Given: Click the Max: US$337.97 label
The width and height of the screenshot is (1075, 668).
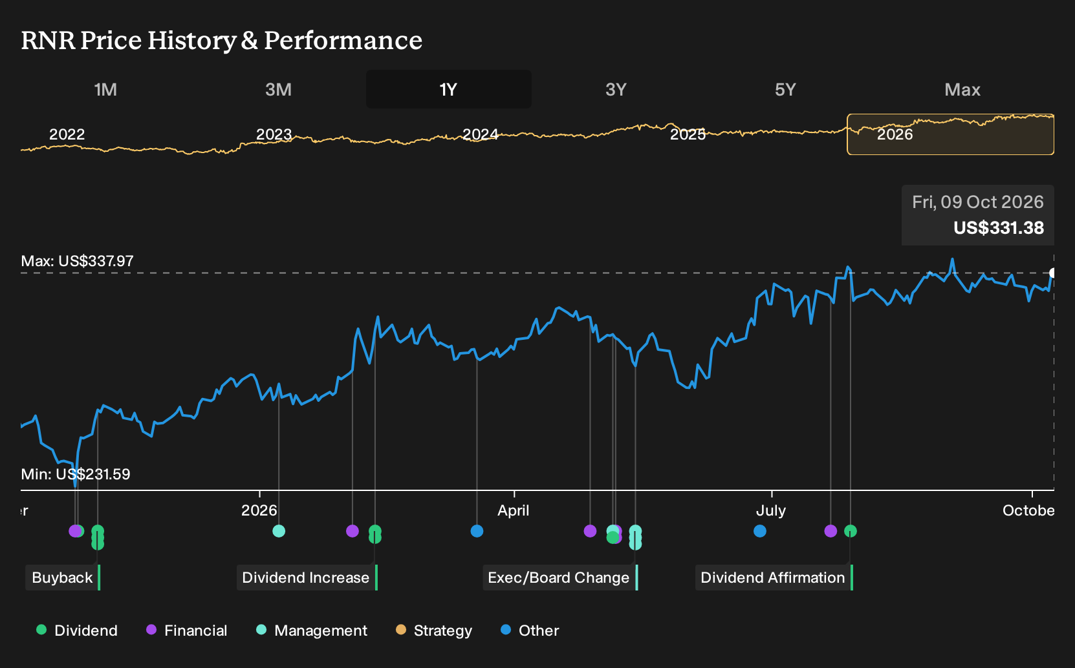Looking at the screenshot, I should click(78, 261).
